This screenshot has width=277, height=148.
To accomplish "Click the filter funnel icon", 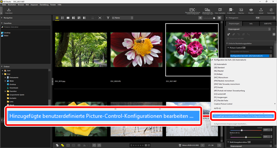I will (108, 18).
